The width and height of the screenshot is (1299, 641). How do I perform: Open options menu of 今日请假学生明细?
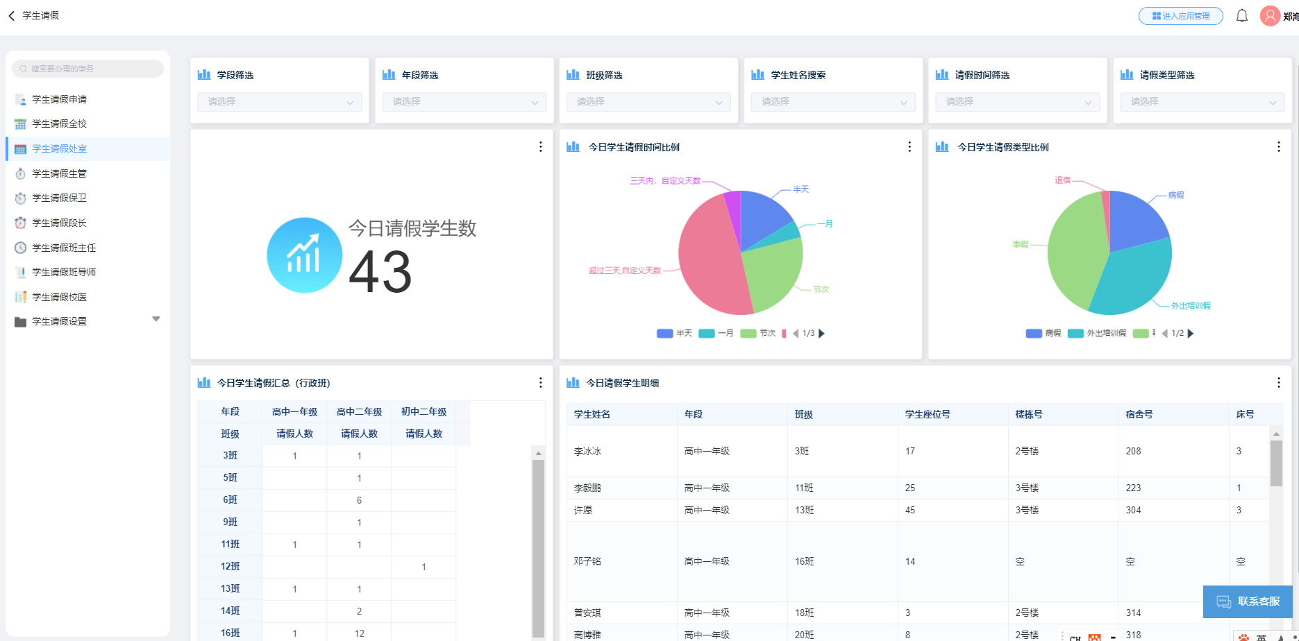coord(1279,382)
